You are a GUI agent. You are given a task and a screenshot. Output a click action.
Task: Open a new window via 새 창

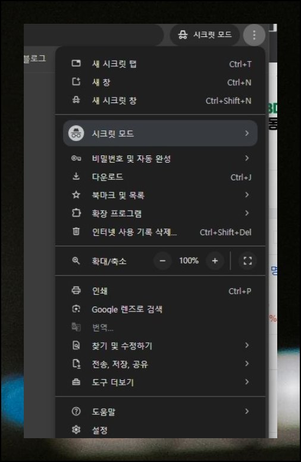coord(160,82)
